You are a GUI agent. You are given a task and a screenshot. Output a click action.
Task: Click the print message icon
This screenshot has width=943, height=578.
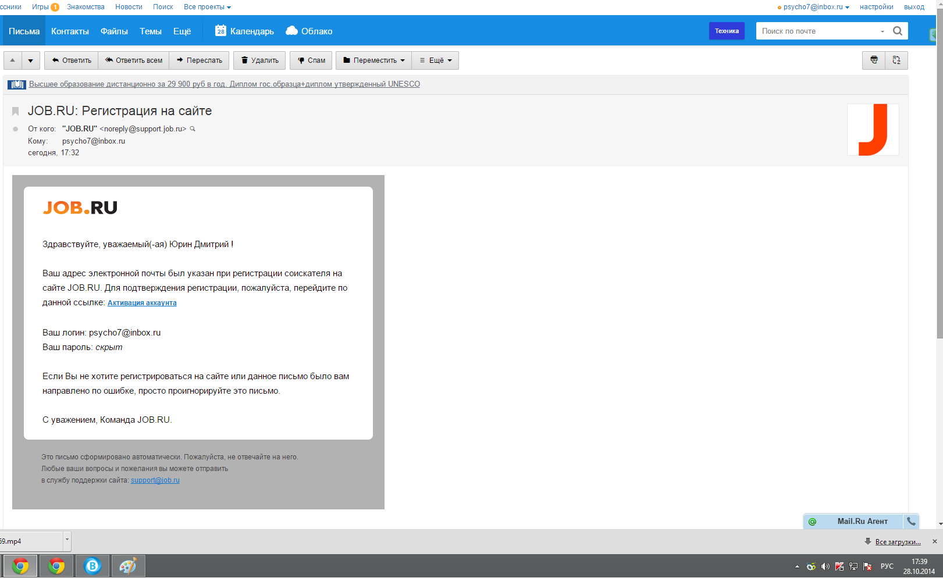point(874,60)
